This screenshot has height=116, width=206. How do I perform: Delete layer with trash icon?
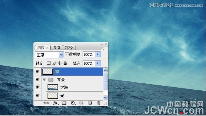tap(99, 103)
